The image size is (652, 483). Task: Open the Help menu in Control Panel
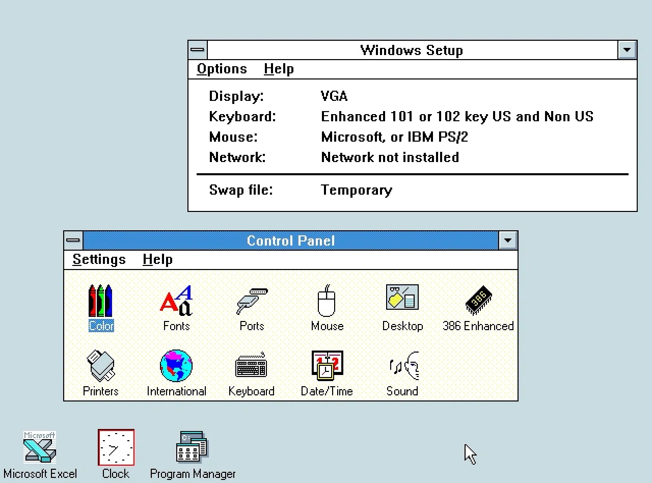(x=158, y=259)
